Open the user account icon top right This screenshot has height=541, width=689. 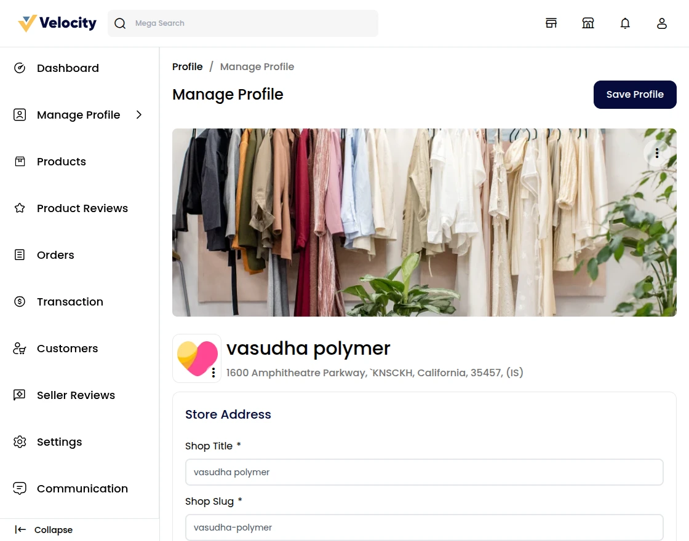(662, 23)
